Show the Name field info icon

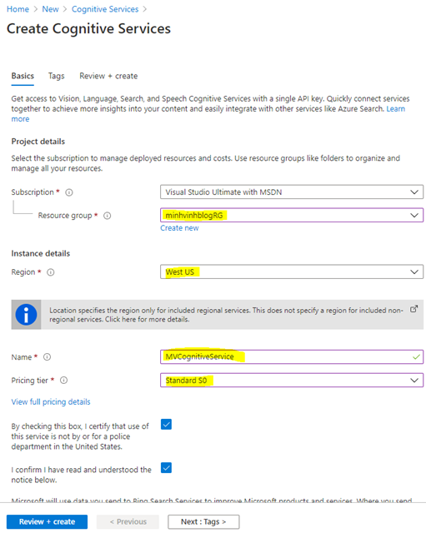coord(47,357)
